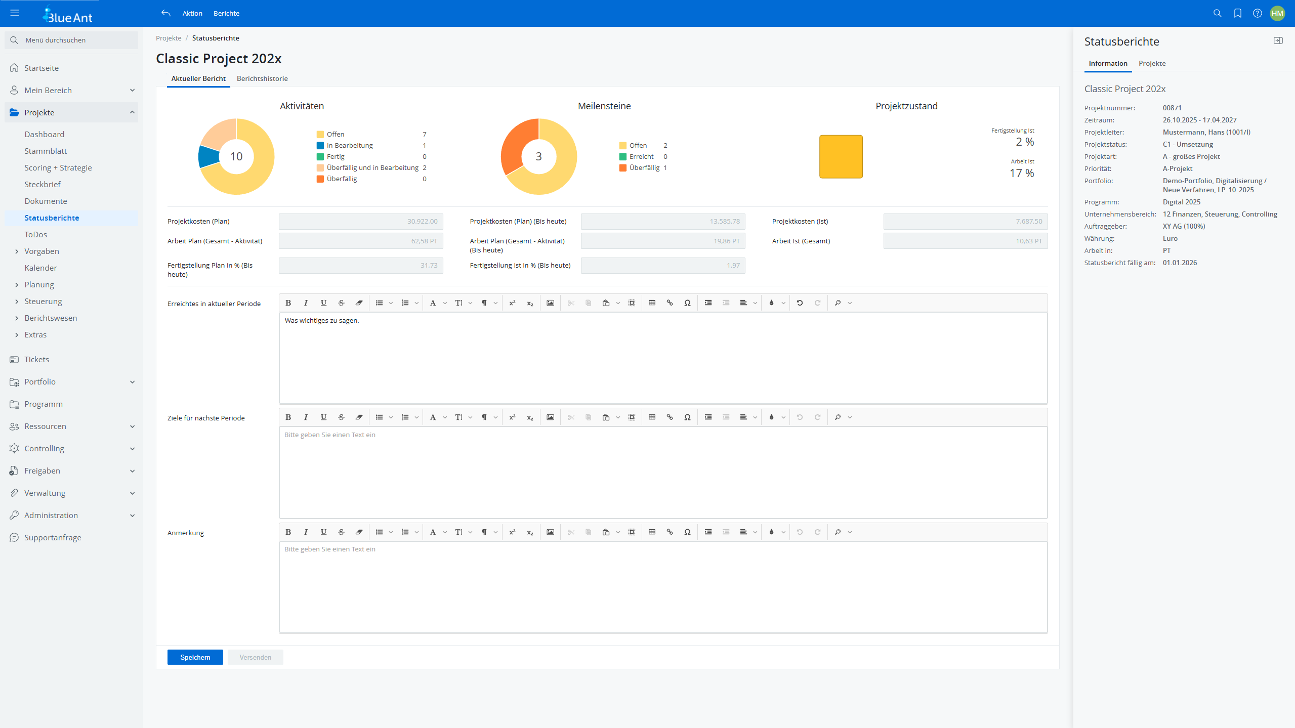The height and width of the screenshot is (728, 1295).
Task: Insert a special character (Omega icon) in Ziele
Action: point(688,417)
